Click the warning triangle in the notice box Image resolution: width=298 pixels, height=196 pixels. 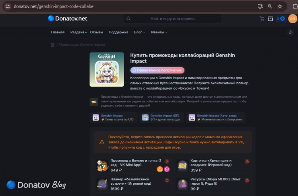coord(102,142)
